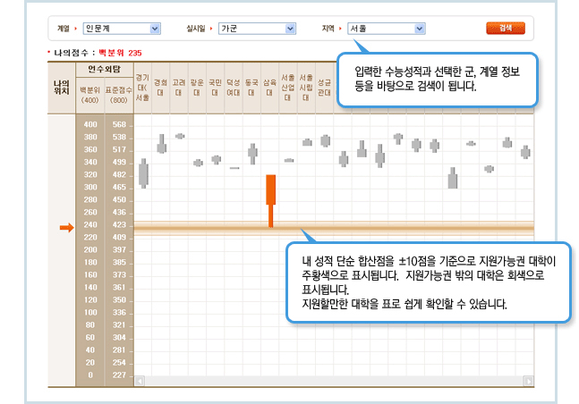Viewport: 579px width, 404px height.
Task: Click the 삼육대 column header
Action: (269, 87)
